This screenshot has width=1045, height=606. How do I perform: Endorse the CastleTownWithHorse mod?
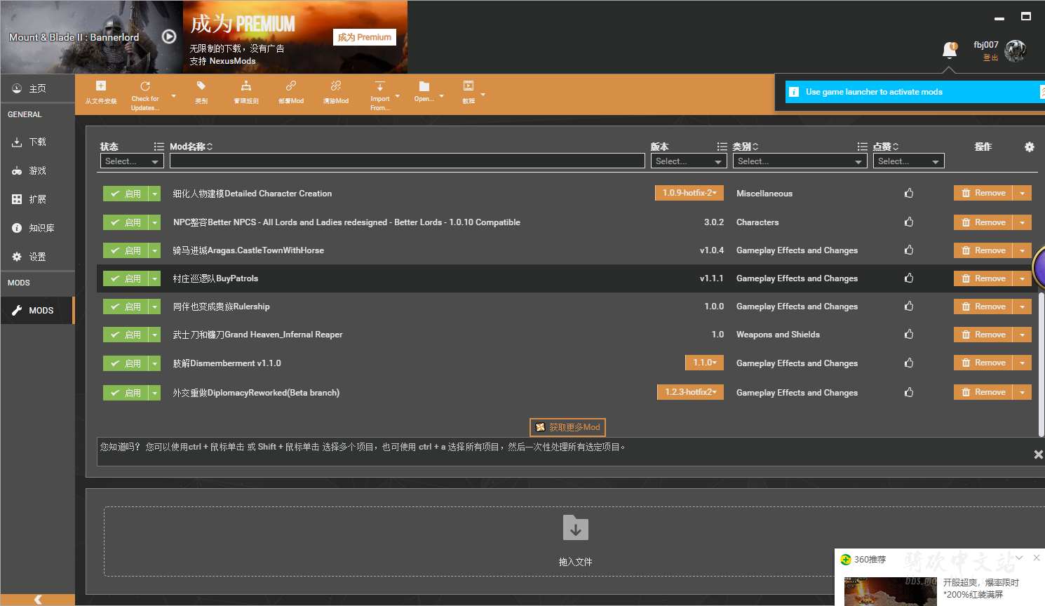(x=909, y=250)
